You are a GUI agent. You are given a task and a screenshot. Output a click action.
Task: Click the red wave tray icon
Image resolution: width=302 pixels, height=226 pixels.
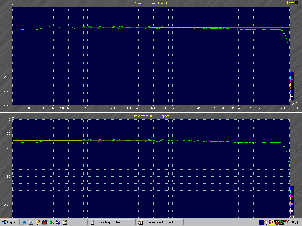click(x=286, y=222)
